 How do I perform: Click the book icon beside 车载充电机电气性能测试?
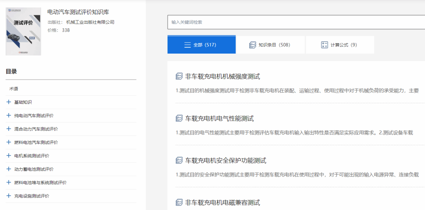[x=179, y=118]
